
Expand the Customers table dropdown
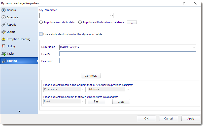coord(83,89)
